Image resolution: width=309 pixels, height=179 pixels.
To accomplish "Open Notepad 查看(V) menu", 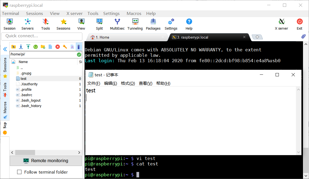I will click(x=145, y=83).
